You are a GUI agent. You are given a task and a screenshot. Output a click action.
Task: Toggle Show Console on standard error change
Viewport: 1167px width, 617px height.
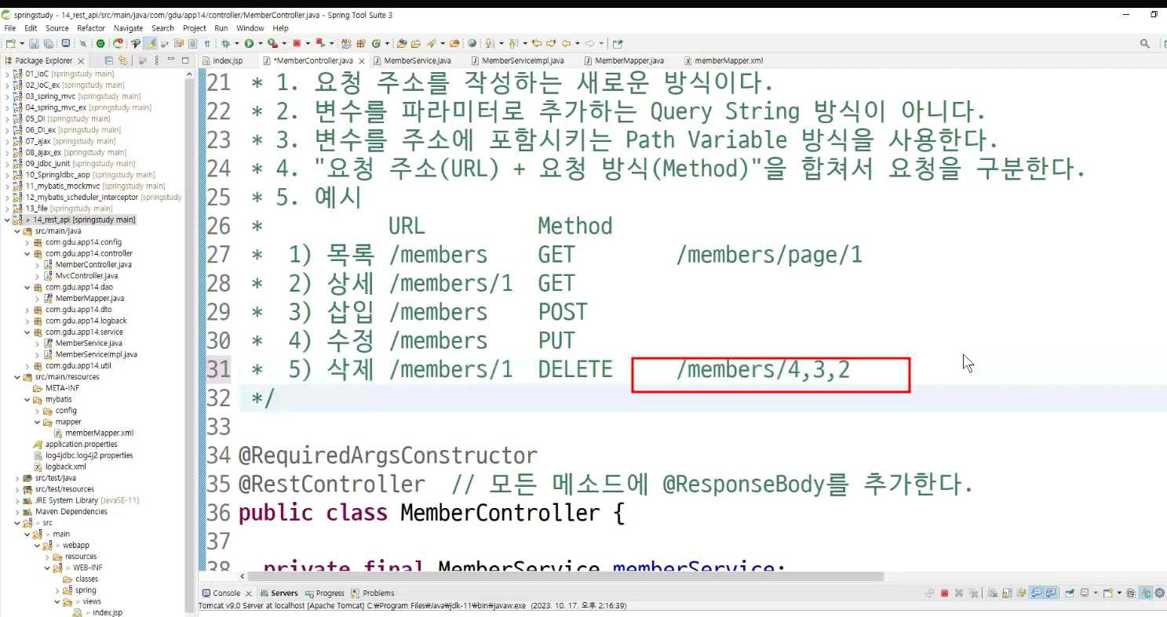pos(1050,593)
